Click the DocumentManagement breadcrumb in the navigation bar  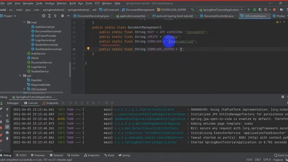[x=138, y=10]
